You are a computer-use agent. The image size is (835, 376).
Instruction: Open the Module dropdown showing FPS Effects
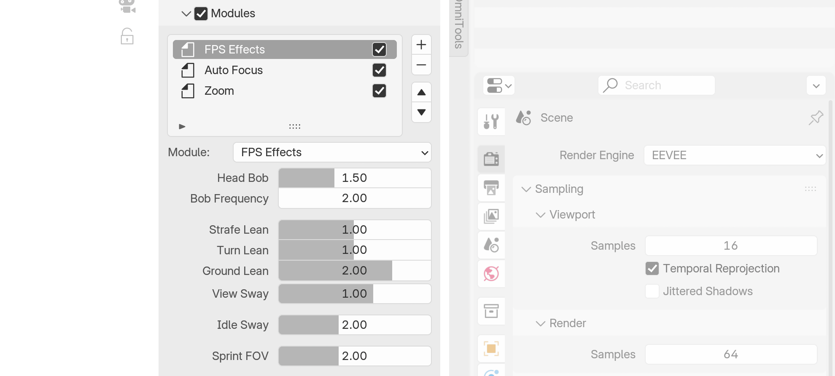pyautogui.click(x=332, y=152)
